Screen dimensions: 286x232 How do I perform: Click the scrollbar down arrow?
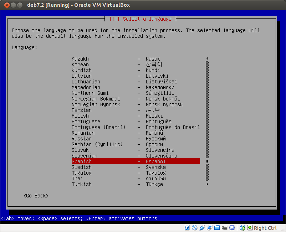coord(207,184)
